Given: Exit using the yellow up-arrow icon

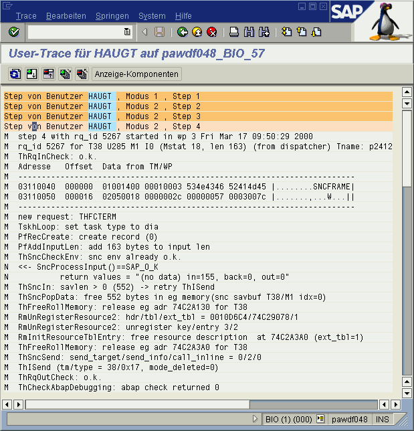Looking at the screenshot, I should point(197,32).
